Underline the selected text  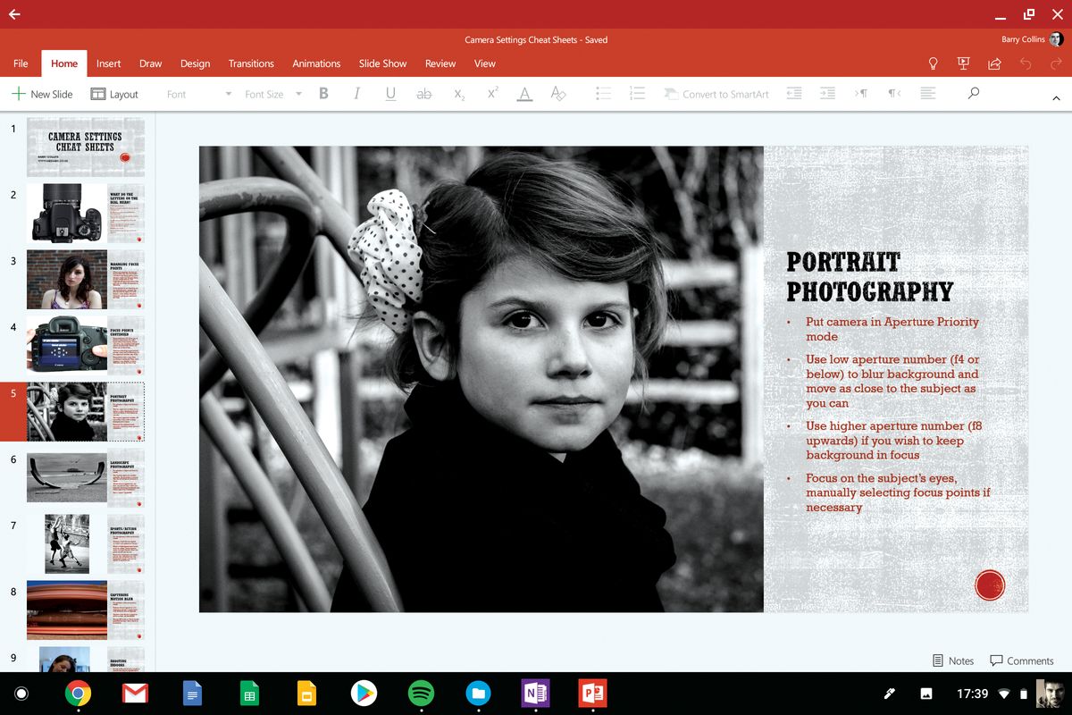(x=390, y=93)
